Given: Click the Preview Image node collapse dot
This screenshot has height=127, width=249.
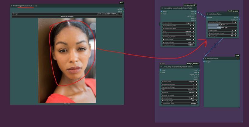Looking at the screenshot, I should pyautogui.click(x=205, y=58).
